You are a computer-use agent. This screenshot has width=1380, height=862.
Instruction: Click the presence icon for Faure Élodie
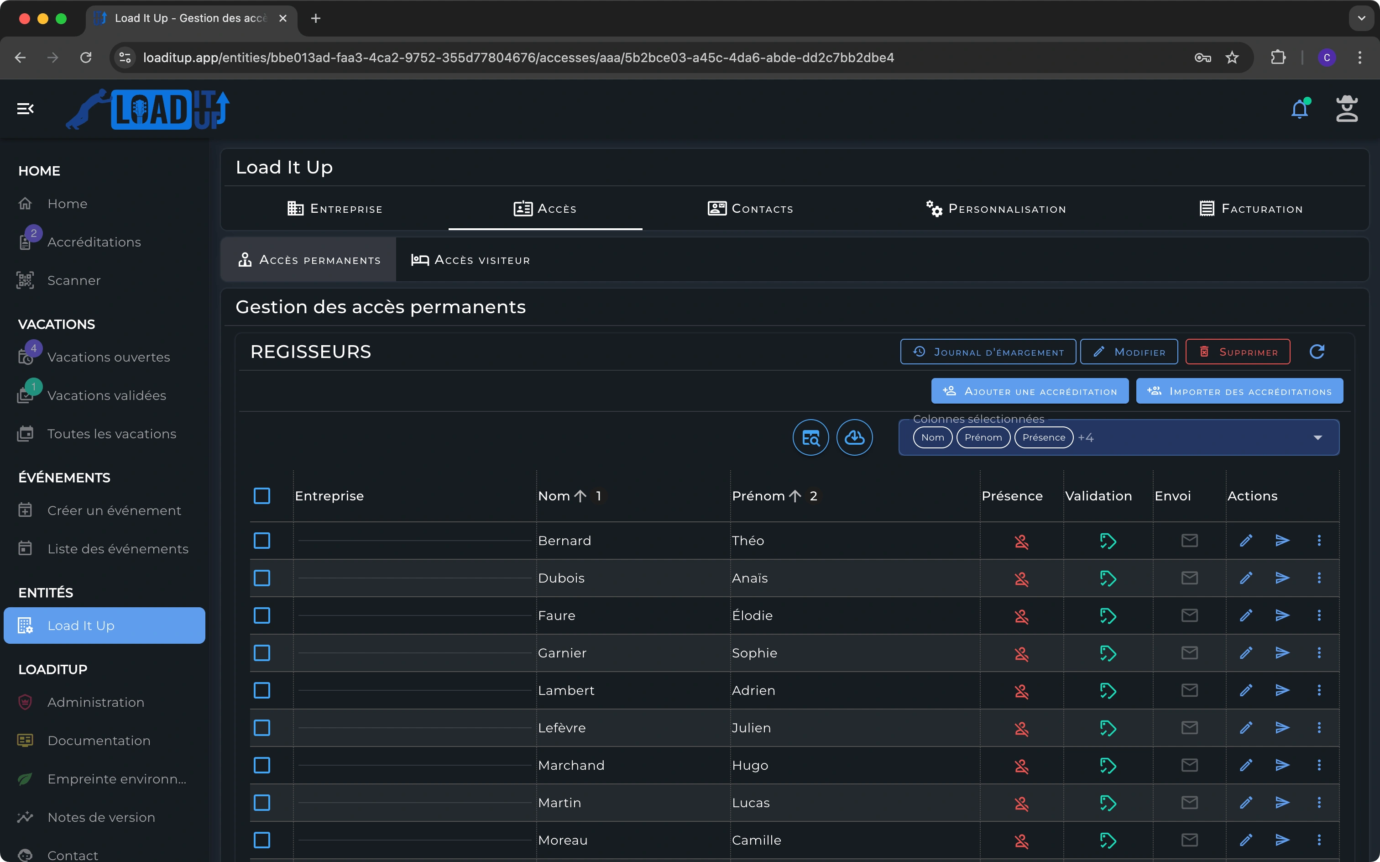pyautogui.click(x=1021, y=616)
